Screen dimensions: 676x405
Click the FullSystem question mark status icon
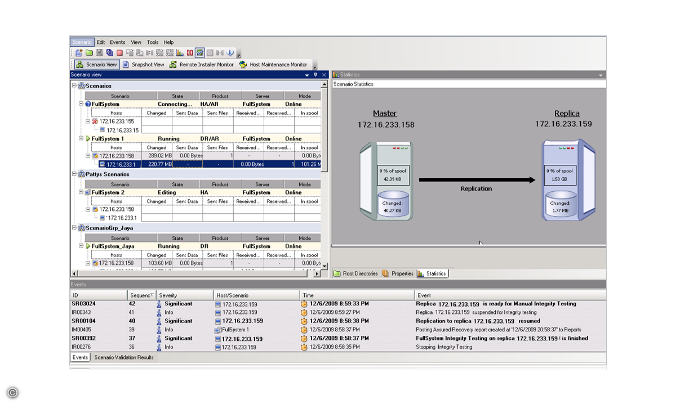click(x=88, y=104)
